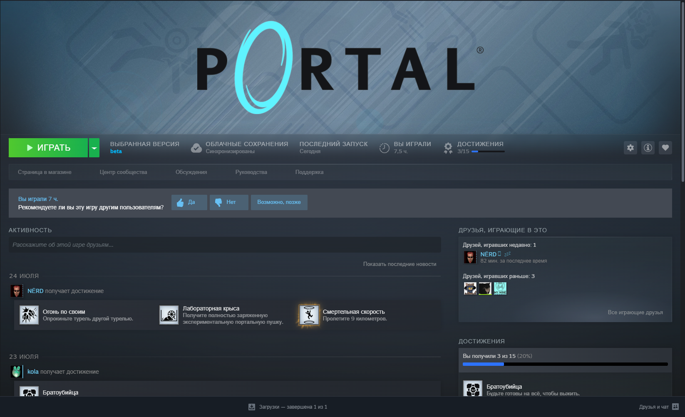Screen dimensions: 685x417
Task: Click kola's avatar in the 23 июля activity
Action: pos(17,372)
